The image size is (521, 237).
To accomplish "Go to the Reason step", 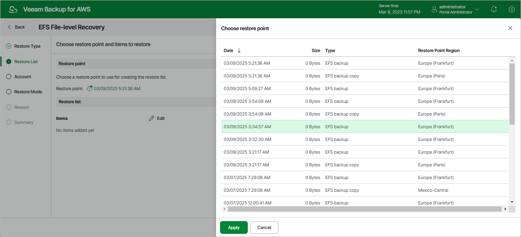I will 22,107.
